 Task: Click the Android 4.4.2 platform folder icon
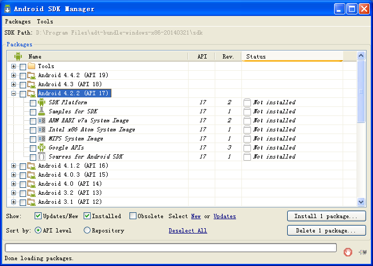(31, 76)
